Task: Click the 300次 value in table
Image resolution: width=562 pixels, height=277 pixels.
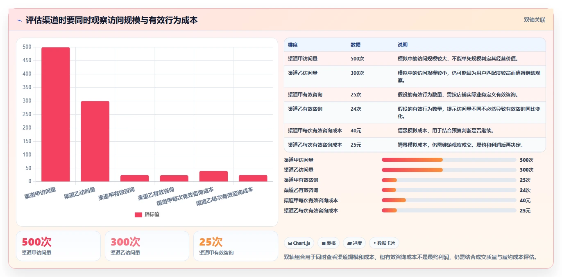Action: point(357,73)
